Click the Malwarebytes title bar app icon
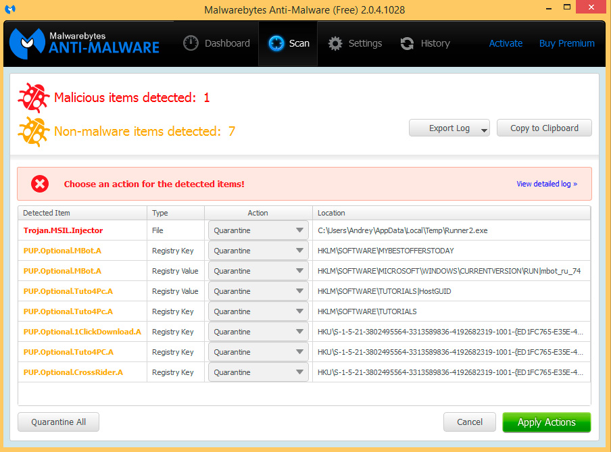The width and height of the screenshot is (611, 452). click(11, 9)
